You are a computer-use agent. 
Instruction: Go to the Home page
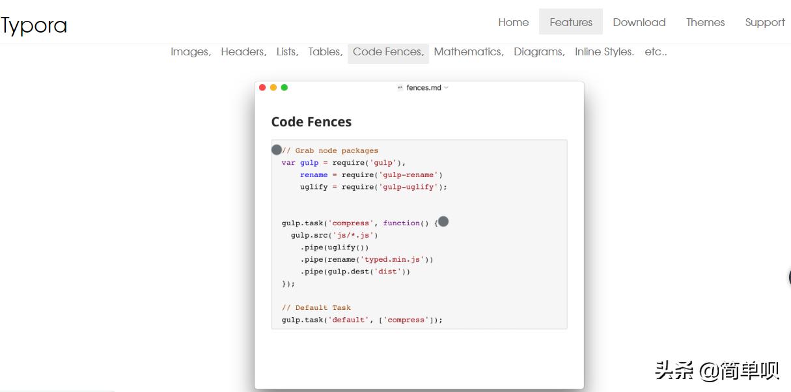513,22
